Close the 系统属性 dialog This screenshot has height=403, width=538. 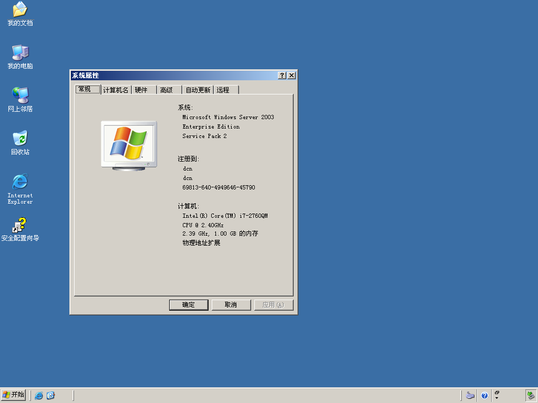point(291,76)
